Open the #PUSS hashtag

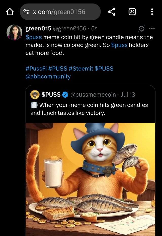point(58,69)
